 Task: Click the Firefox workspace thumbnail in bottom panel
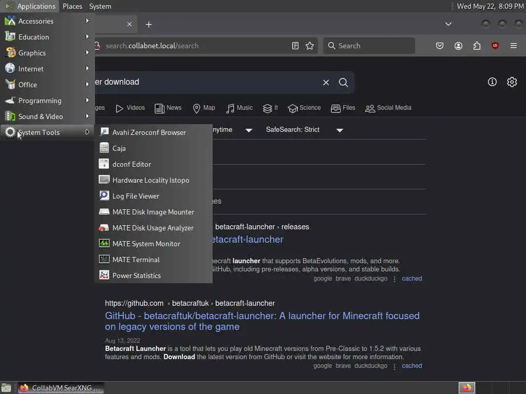pos(467,388)
